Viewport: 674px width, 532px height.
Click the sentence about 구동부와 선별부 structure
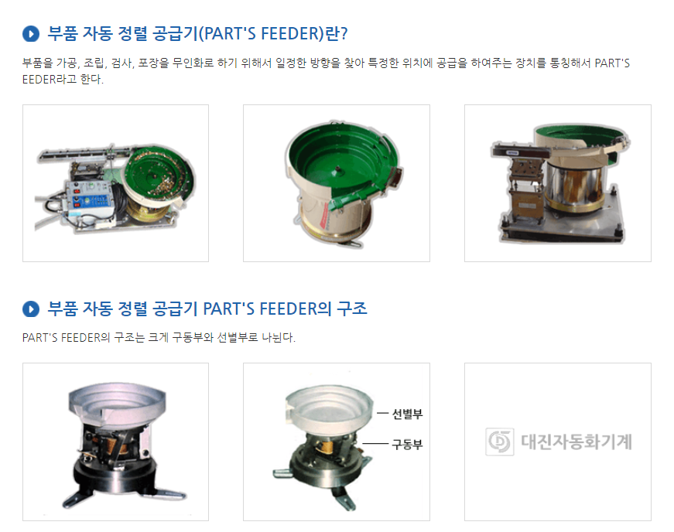click(x=159, y=337)
